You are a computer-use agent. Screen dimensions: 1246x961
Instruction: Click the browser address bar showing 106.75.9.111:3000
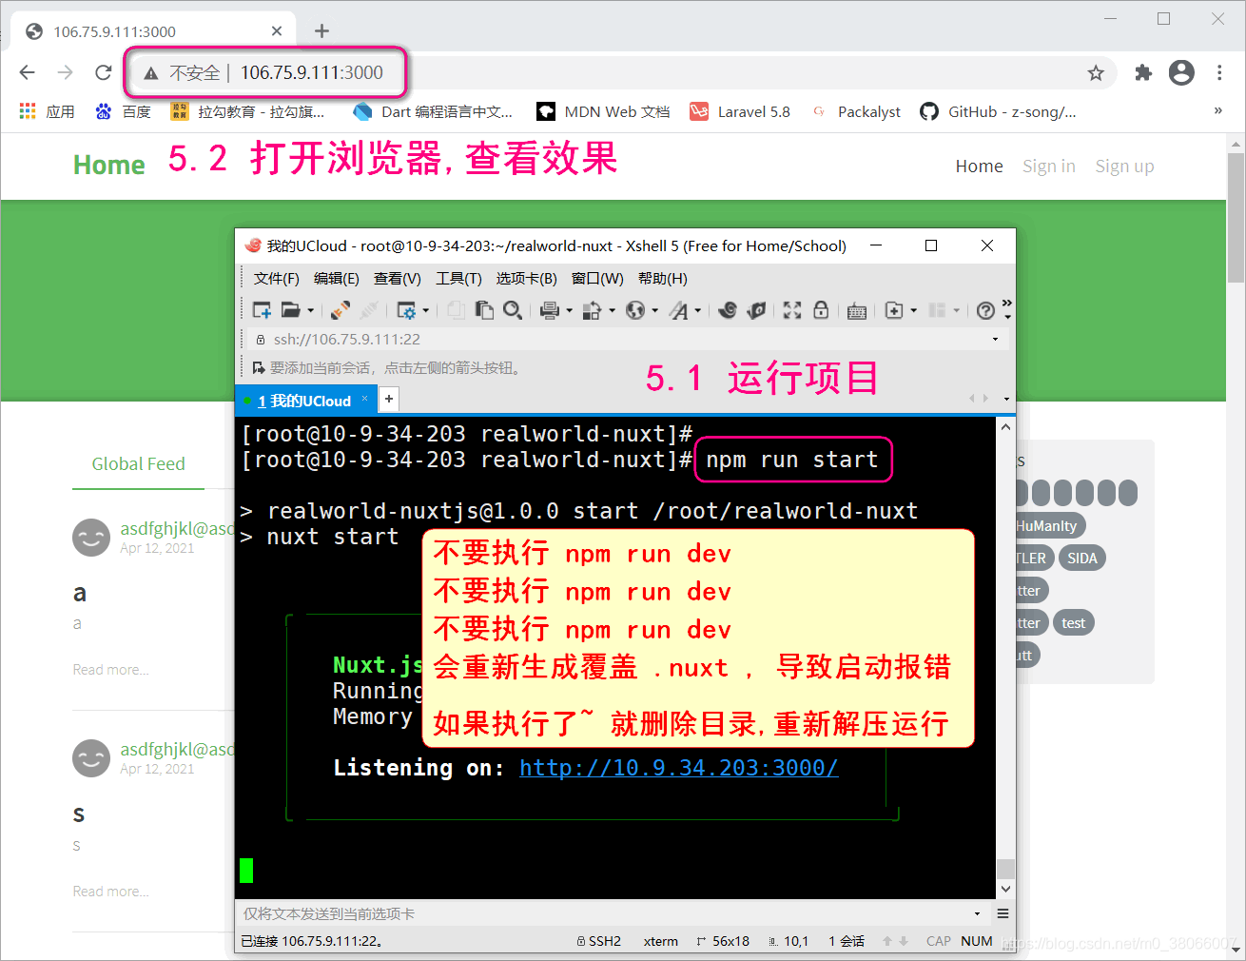click(311, 73)
